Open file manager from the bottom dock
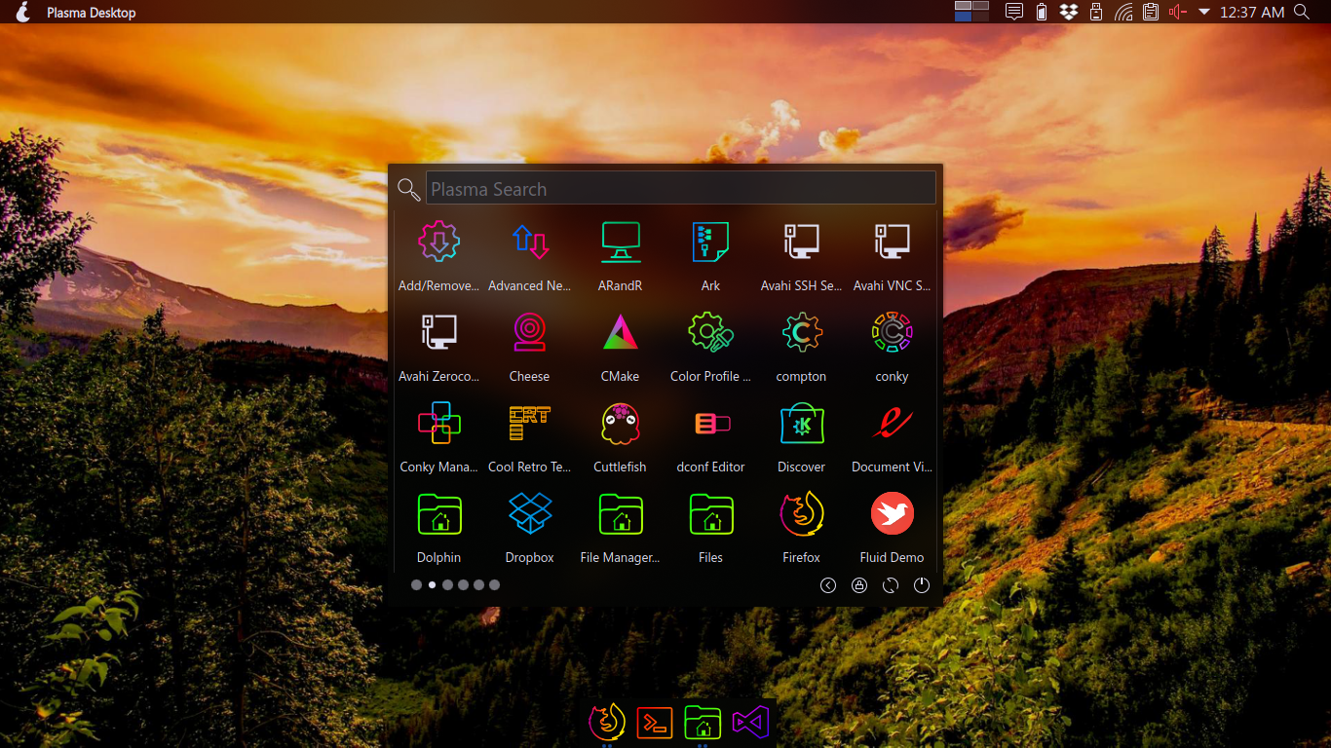1331x748 pixels. coord(703,723)
